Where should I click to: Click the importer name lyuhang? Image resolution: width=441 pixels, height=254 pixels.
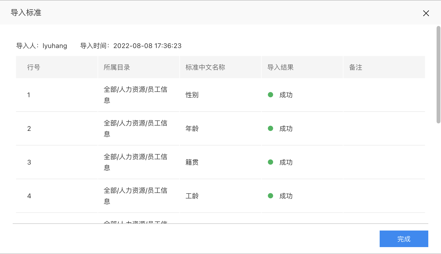click(55, 46)
